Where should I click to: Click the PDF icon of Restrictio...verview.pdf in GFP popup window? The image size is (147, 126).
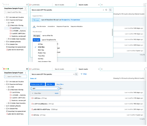[10, 100]
